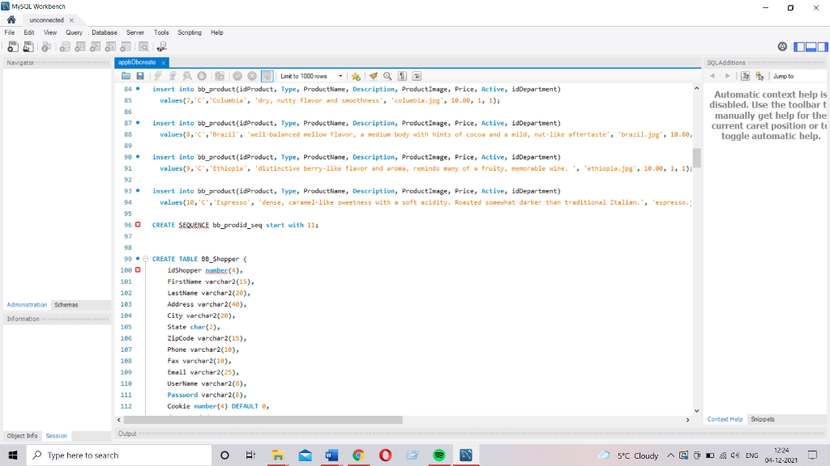Save the script using the save icon
This screenshot has height=466, width=830.
(141, 75)
